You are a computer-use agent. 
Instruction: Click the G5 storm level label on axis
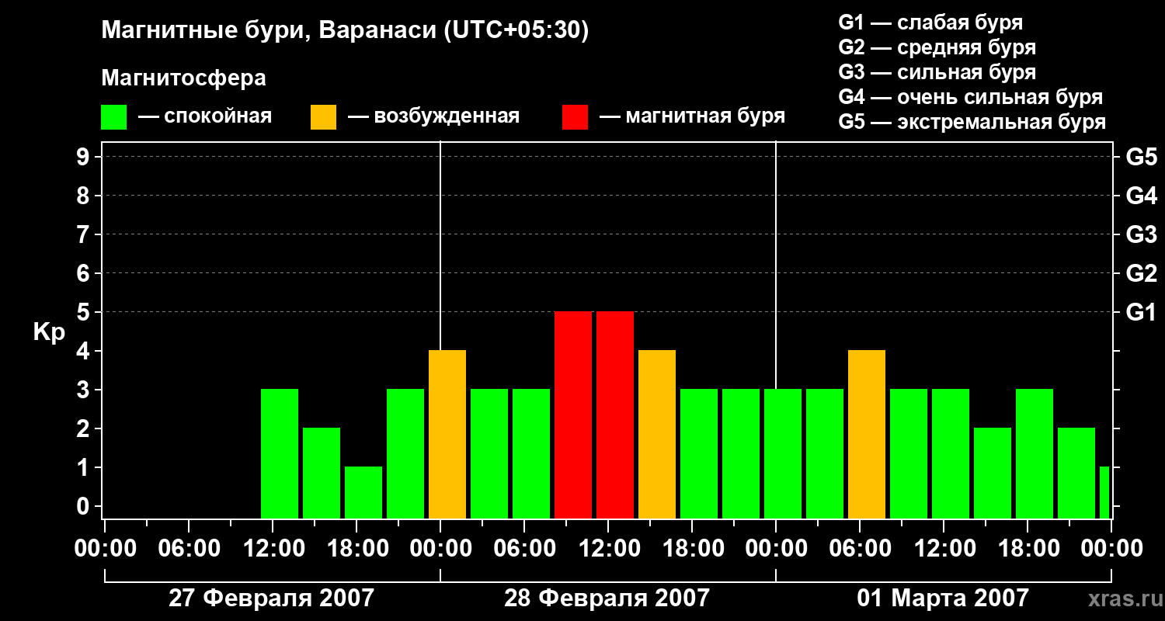[x=1141, y=157]
